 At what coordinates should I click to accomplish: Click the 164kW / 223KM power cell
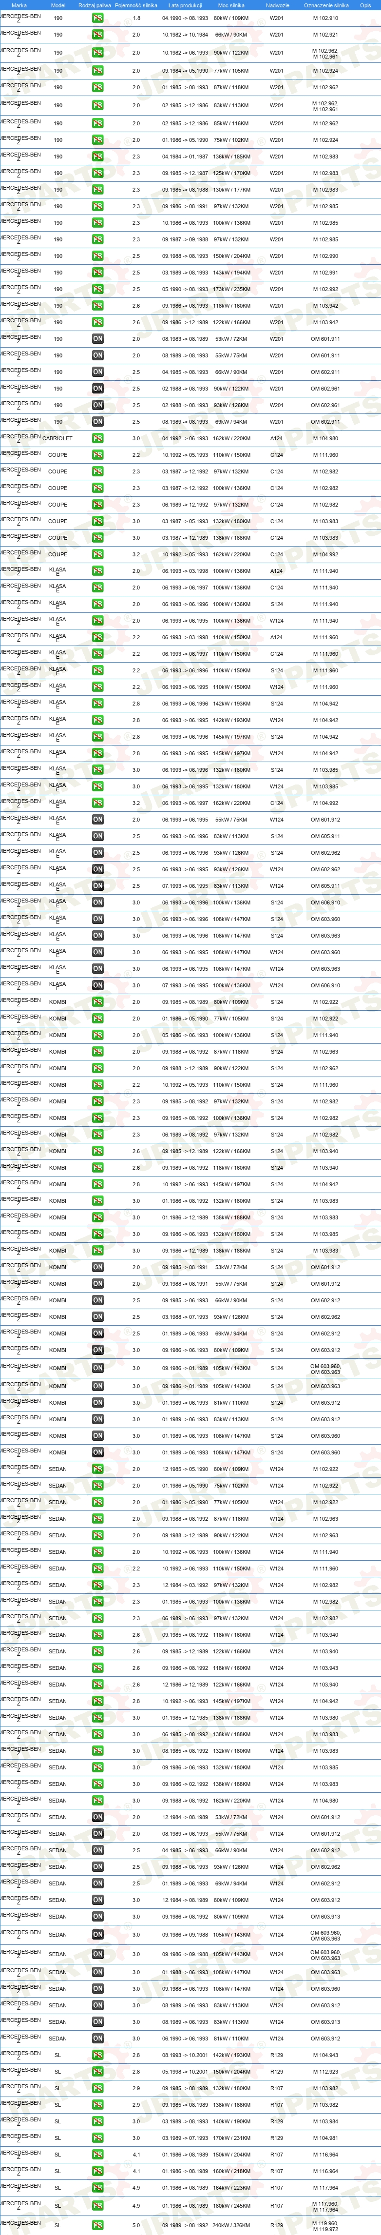(231, 2188)
